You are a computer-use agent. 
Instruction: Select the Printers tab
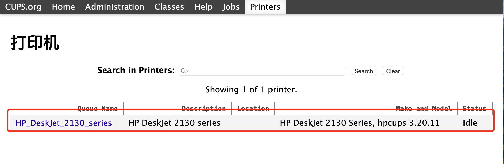pyautogui.click(x=265, y=7)
